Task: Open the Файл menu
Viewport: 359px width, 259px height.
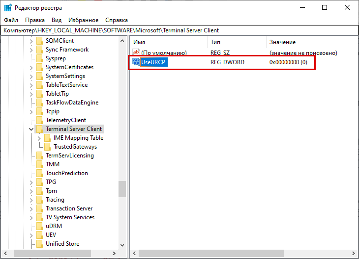Action: [11, 20]
